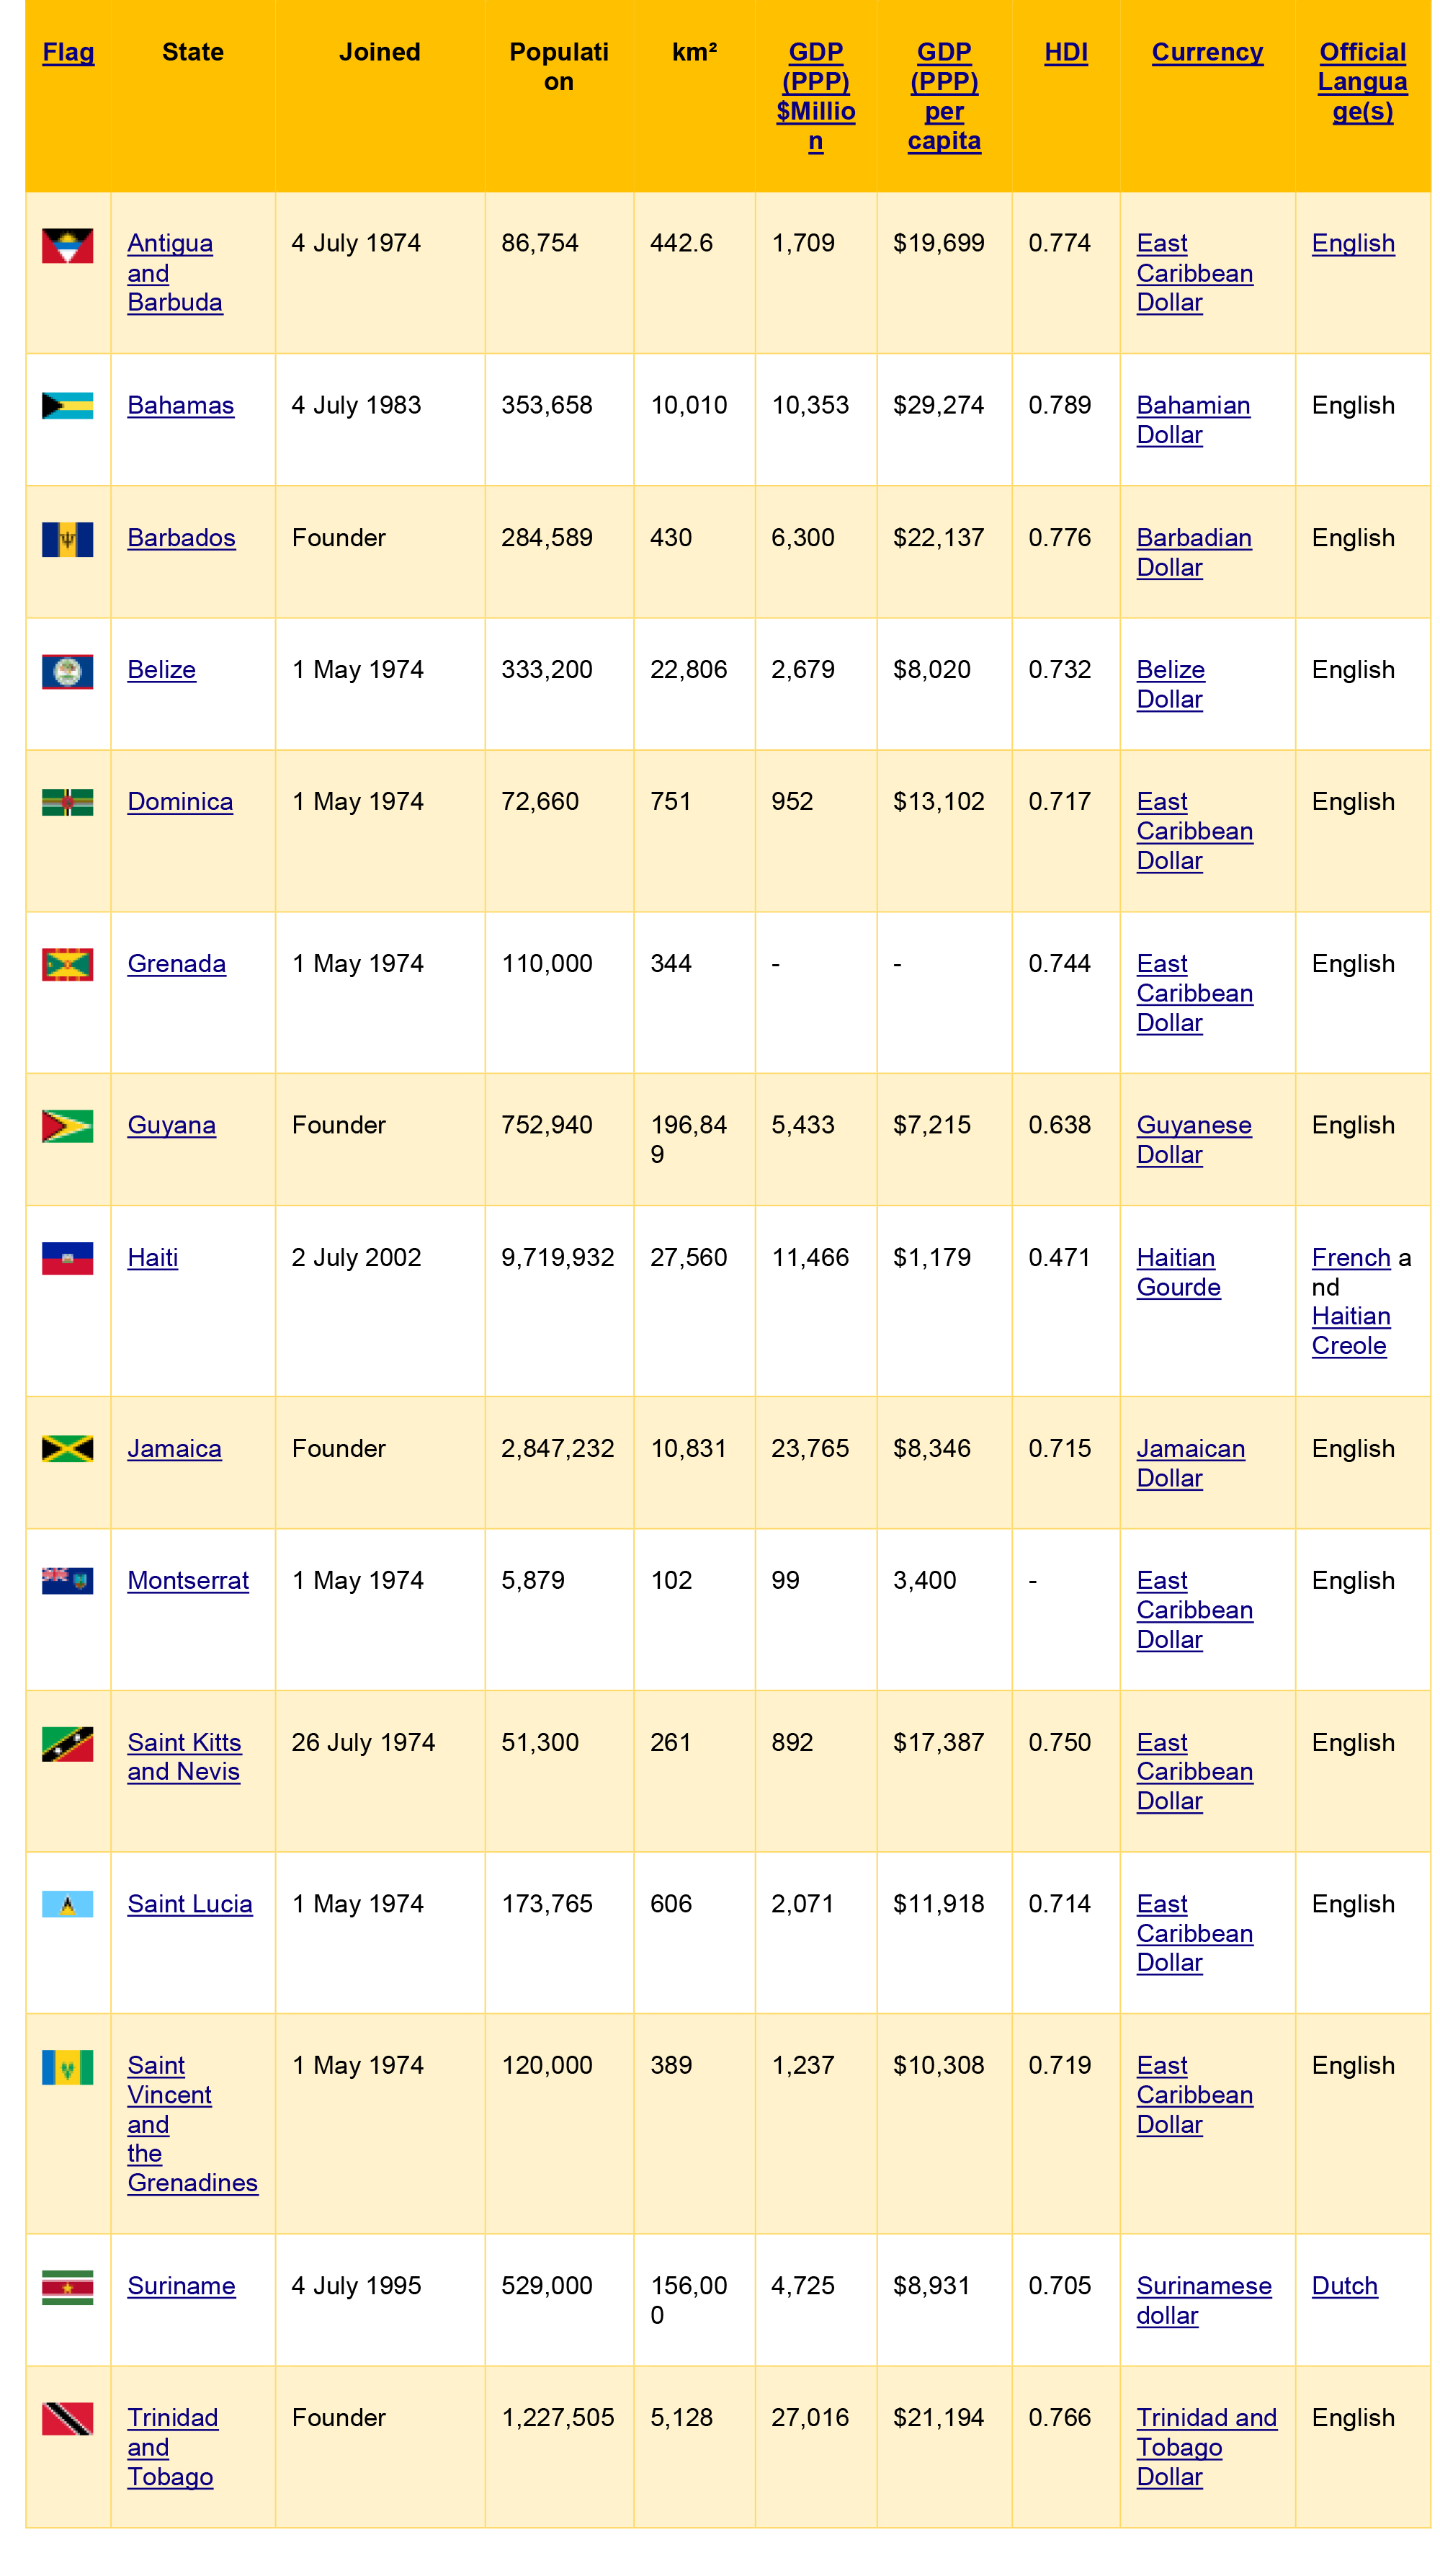Click the Saint Lucia flag icon
The width and height of the screenshot is (1440, 2576).
pyautogui.click(x=67, y=1903)
